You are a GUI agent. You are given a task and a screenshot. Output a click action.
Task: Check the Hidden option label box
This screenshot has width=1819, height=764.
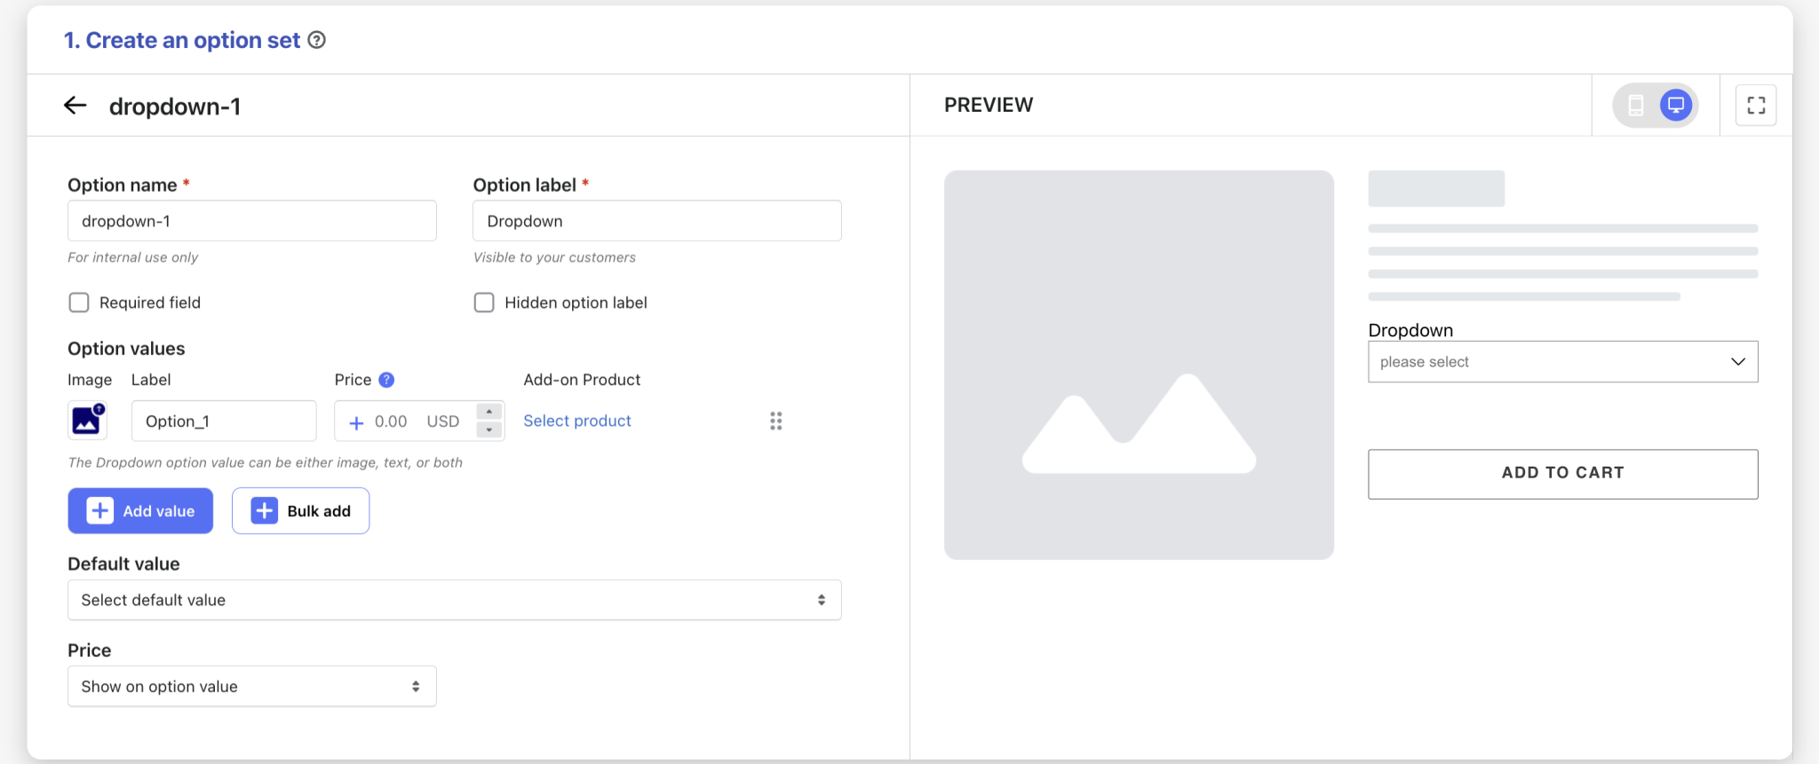[484, 303]
